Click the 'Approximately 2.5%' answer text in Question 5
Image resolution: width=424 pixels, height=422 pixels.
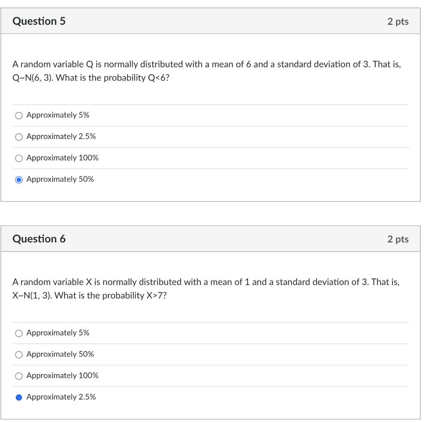coord(60,137)
